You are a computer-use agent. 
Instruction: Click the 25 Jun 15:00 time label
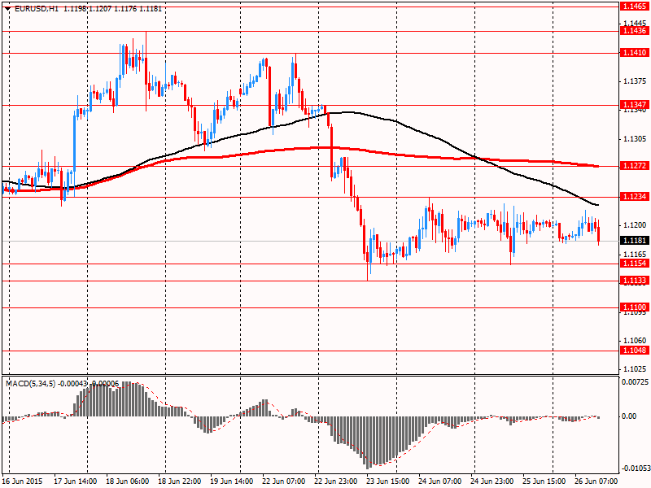point(544,481)
